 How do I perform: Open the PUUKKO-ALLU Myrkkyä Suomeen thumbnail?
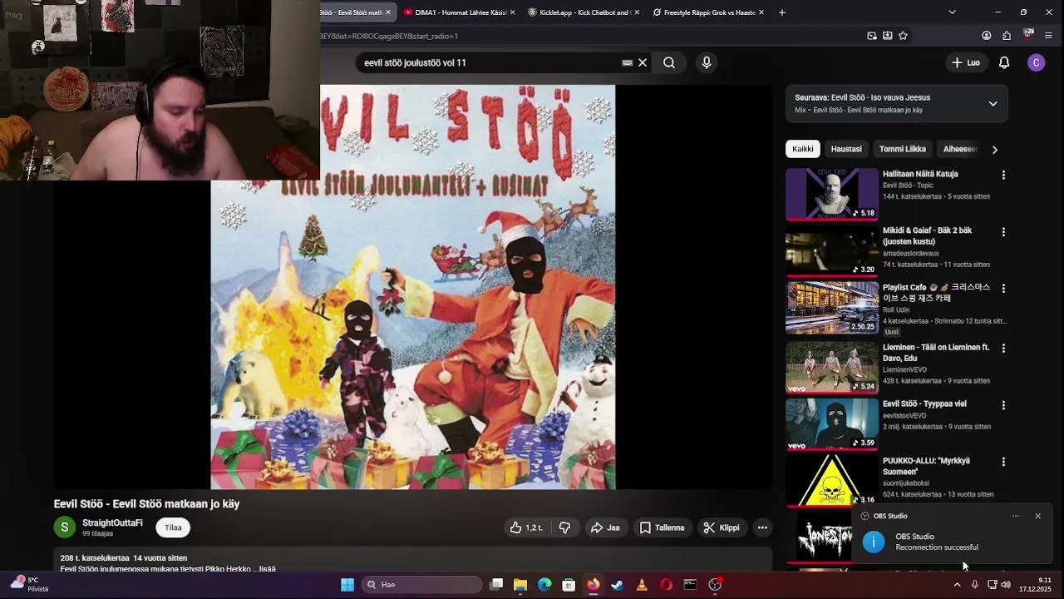832,480
